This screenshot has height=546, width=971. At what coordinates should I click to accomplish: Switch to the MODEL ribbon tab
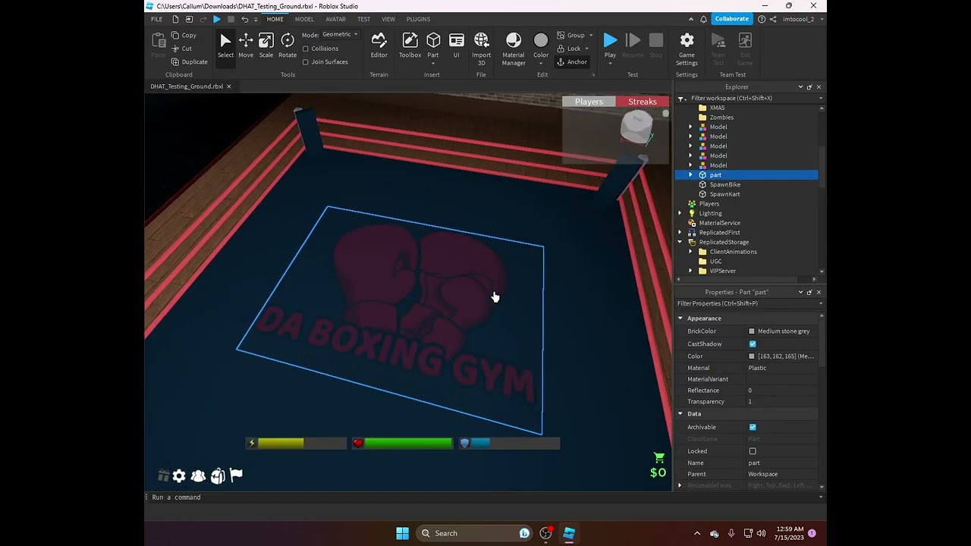pyautogui.click(x=304, y=19)
